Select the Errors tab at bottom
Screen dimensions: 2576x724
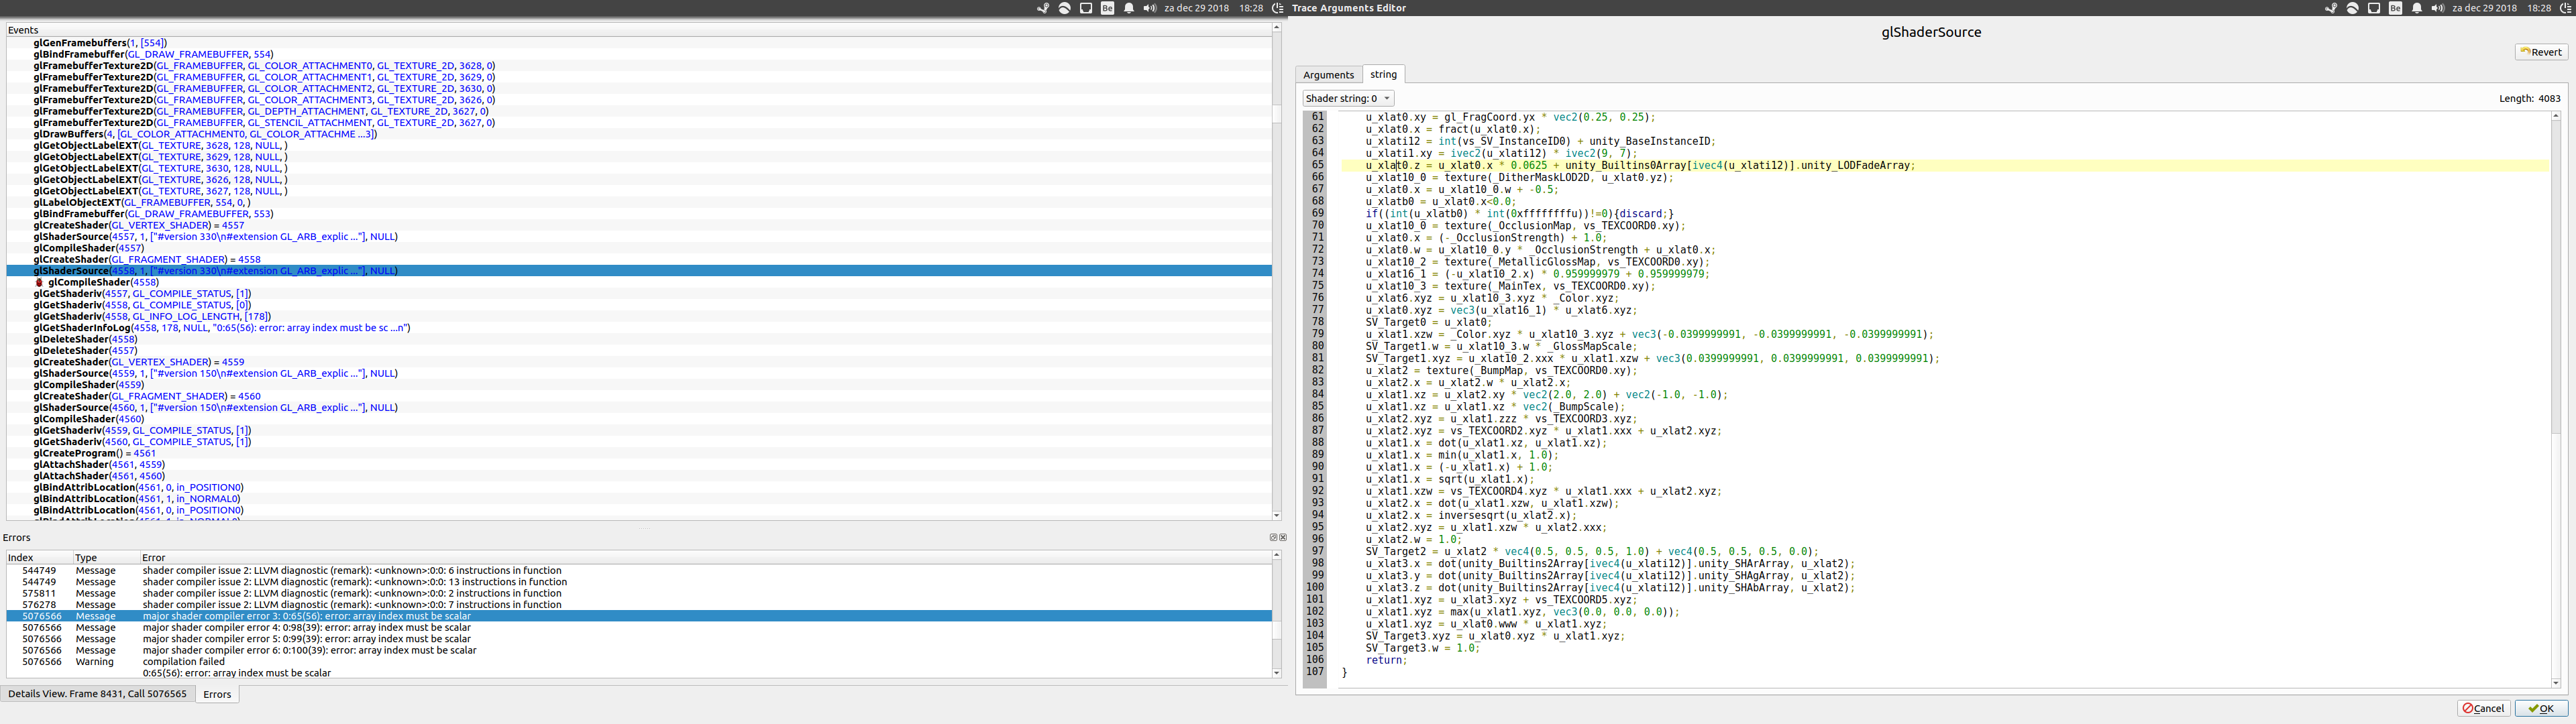tap(217, 694)
